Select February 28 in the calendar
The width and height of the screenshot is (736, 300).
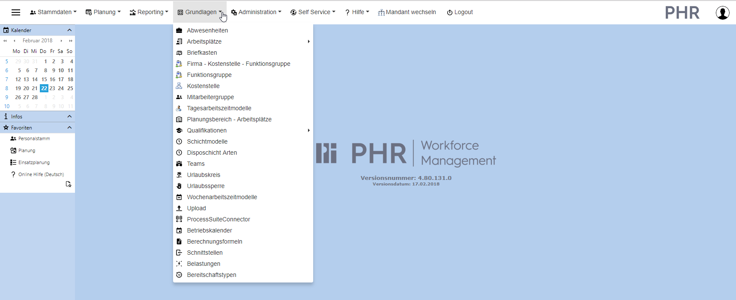tap(35, 97)
